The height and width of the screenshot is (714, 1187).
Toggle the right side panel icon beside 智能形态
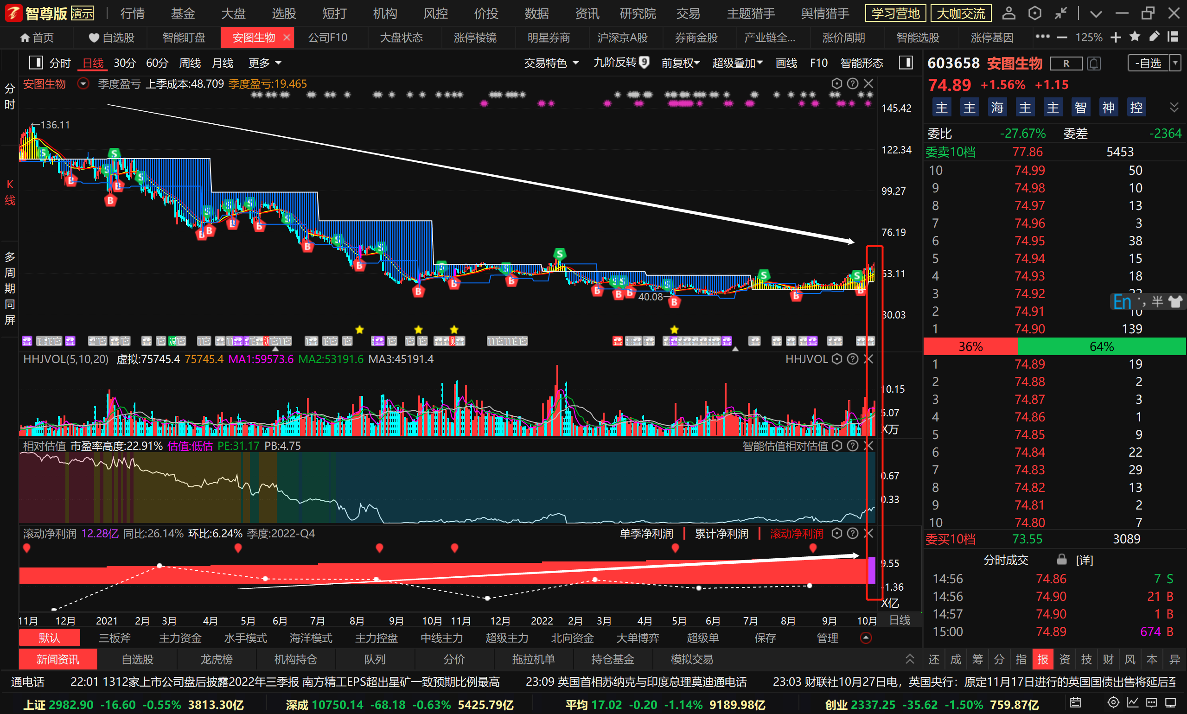point(906,63)
